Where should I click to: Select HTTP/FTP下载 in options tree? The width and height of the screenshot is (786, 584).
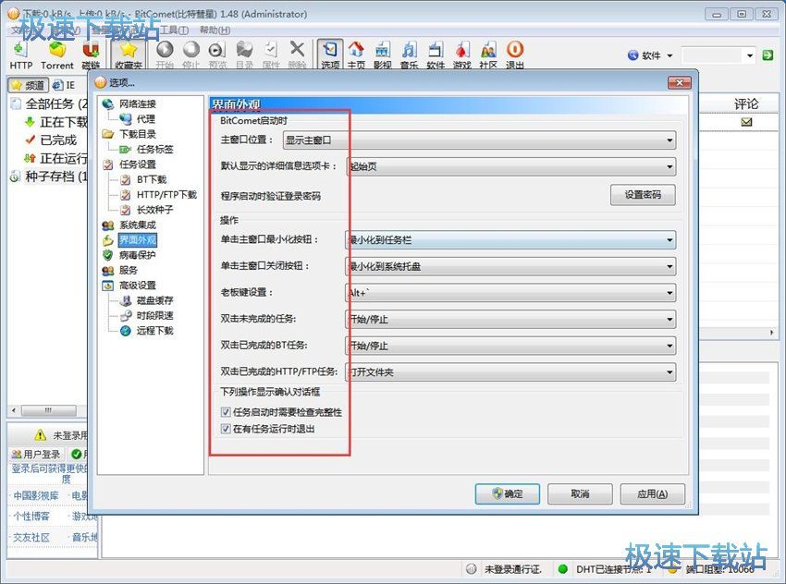[166, 194]
